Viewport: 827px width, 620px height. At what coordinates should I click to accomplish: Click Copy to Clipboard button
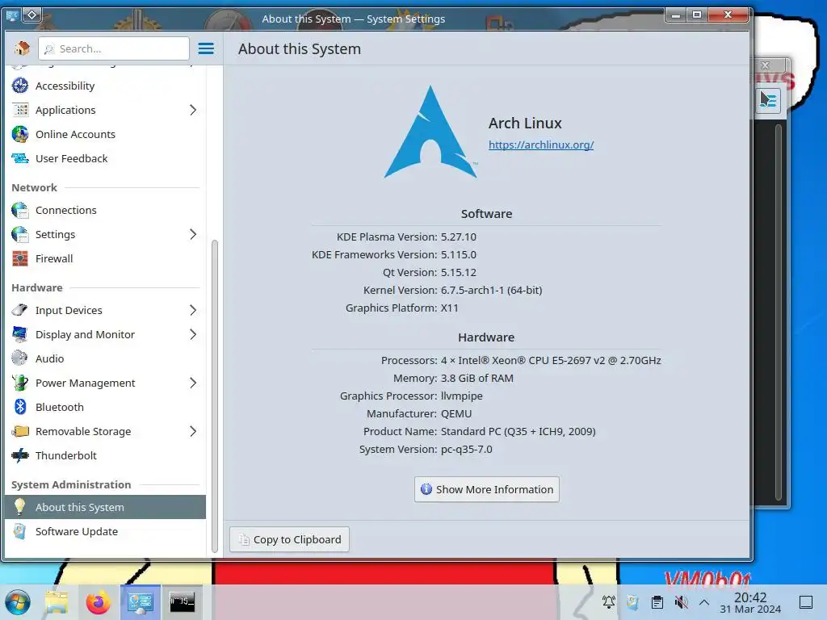pos(290,539)
